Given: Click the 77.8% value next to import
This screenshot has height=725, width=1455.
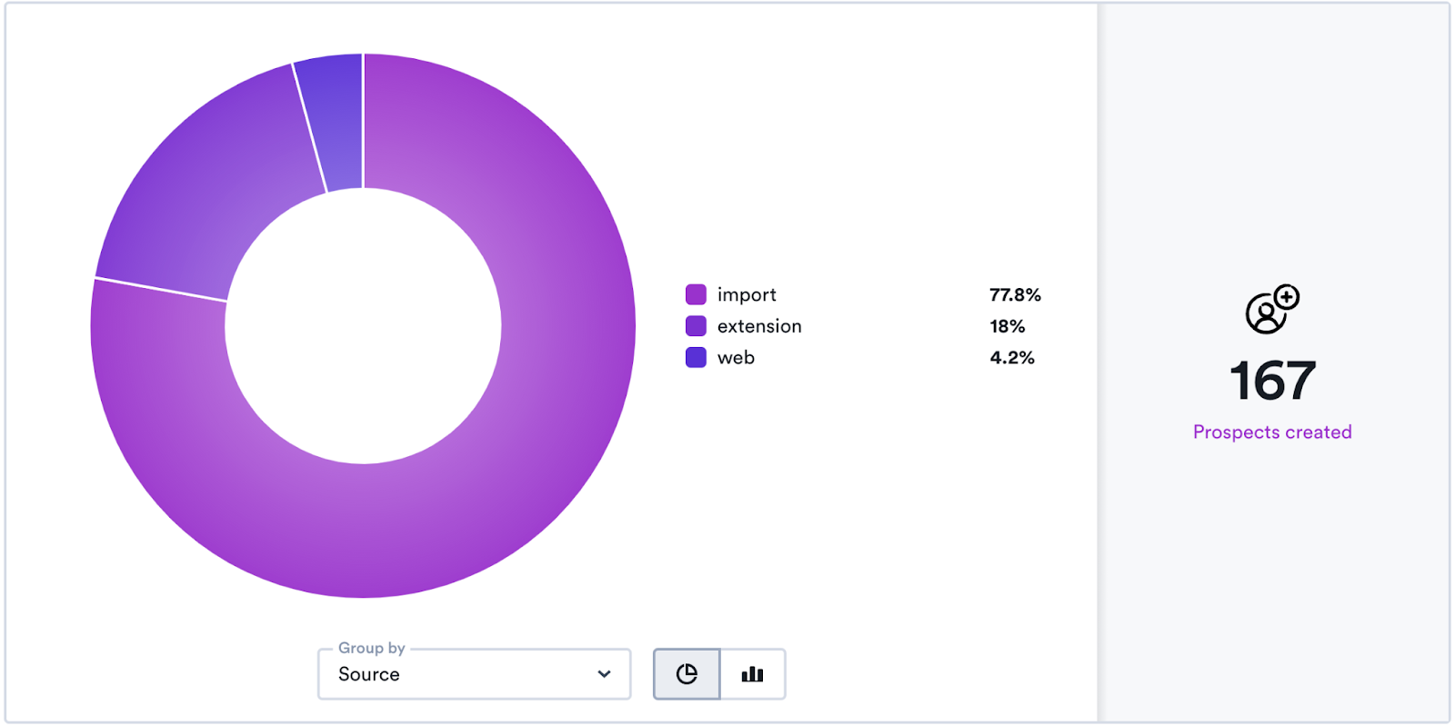Looking at the screenshot, I should [1015, 294].
